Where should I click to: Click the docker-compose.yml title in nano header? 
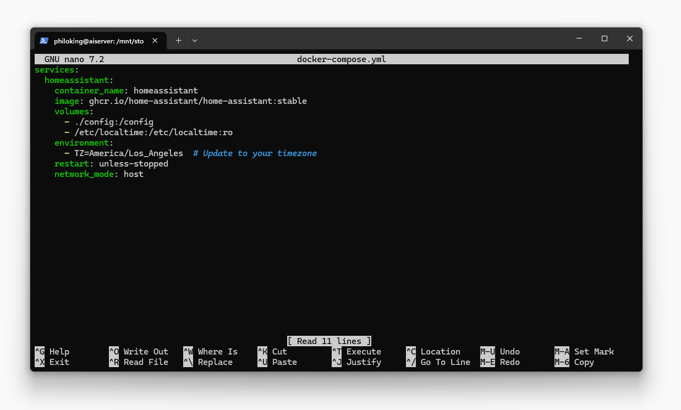pos(341,59)
